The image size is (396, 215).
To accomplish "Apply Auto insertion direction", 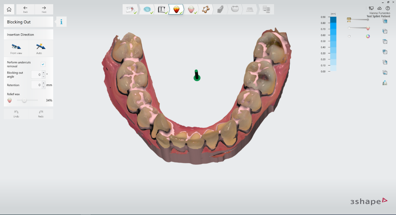I will click(40, 48).
